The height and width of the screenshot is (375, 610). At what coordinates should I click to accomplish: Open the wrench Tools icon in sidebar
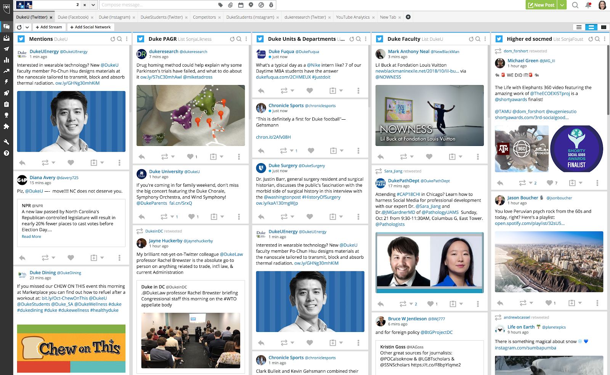point(6,142)
